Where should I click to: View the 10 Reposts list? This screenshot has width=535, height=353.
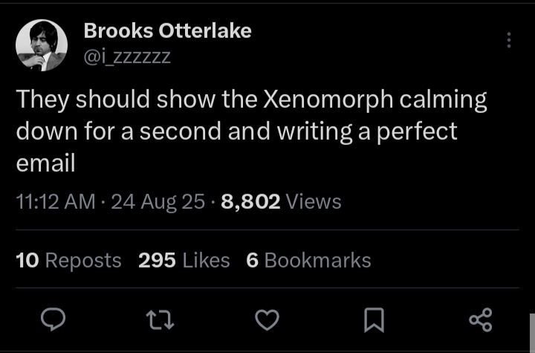click(68, 260)
